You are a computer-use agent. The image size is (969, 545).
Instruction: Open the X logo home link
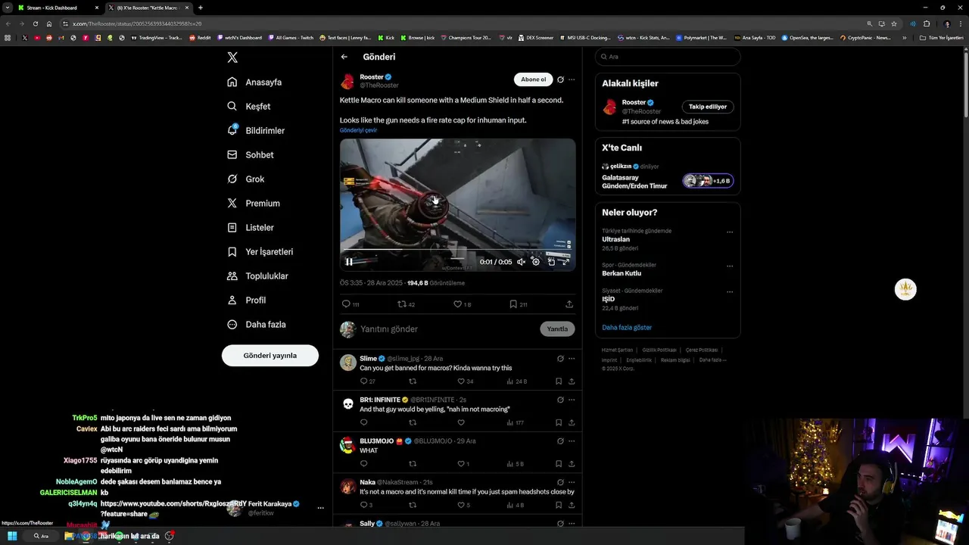[x=232, y=58]
